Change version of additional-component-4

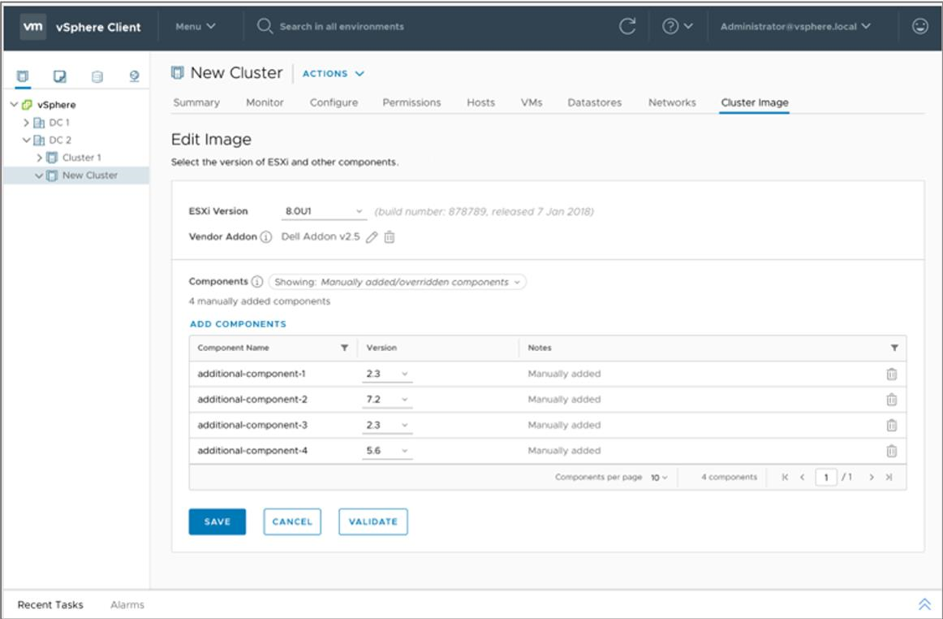click(387, 451)
